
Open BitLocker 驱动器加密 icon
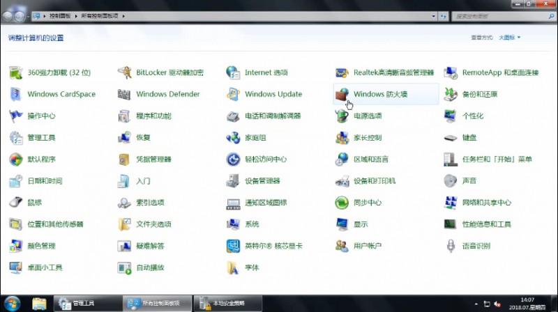[125, 72]
